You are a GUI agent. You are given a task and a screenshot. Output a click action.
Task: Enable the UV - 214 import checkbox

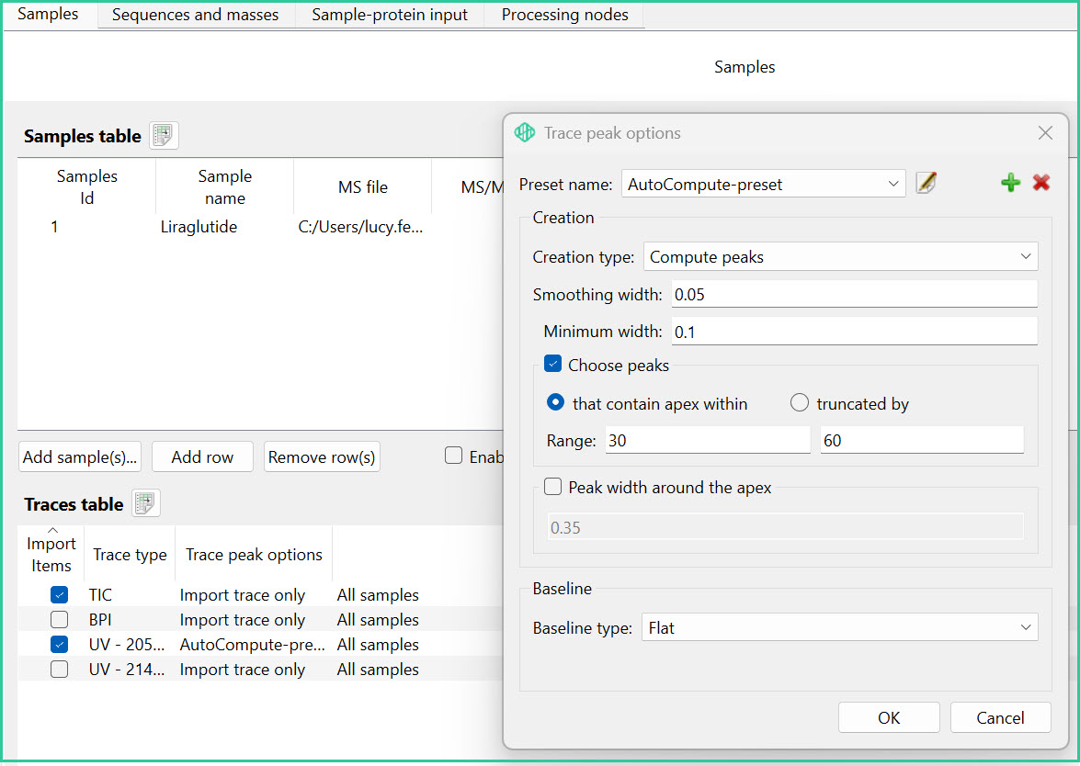[x=59, y=669]
